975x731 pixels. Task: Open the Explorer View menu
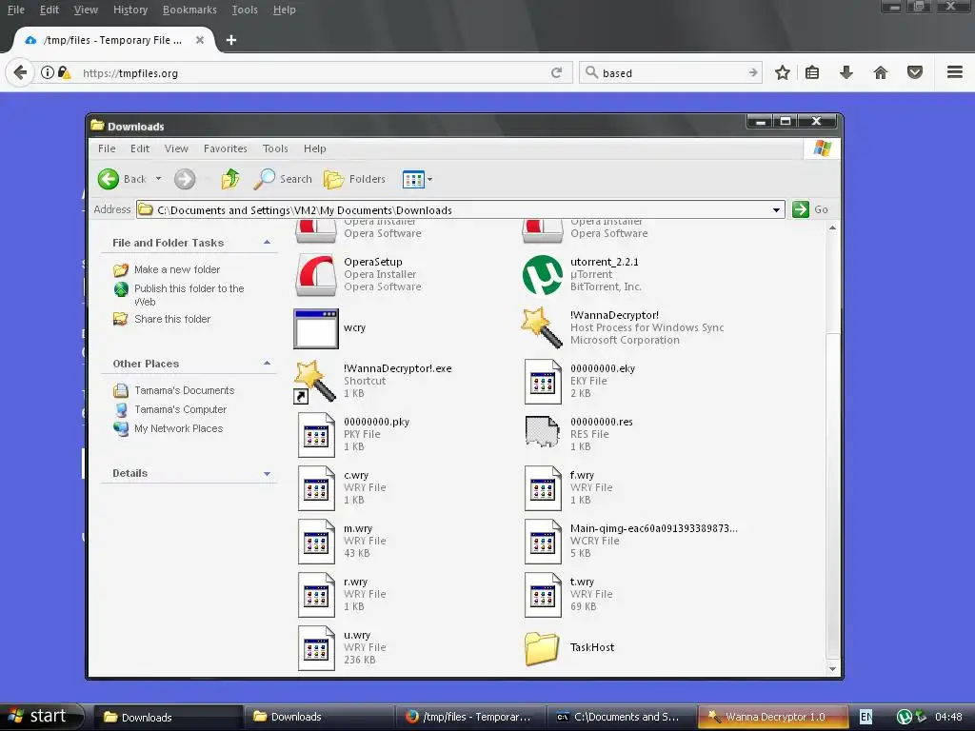tap(176, 148)
